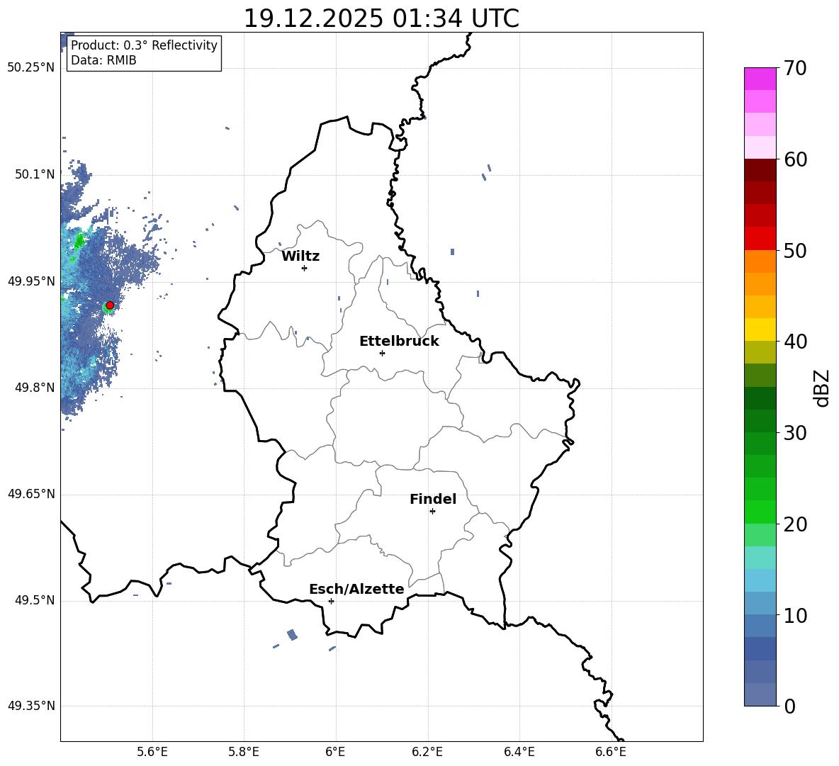Click the colorbar tick label 70
This screenshot has width=839, height=766.
point(795,69)
